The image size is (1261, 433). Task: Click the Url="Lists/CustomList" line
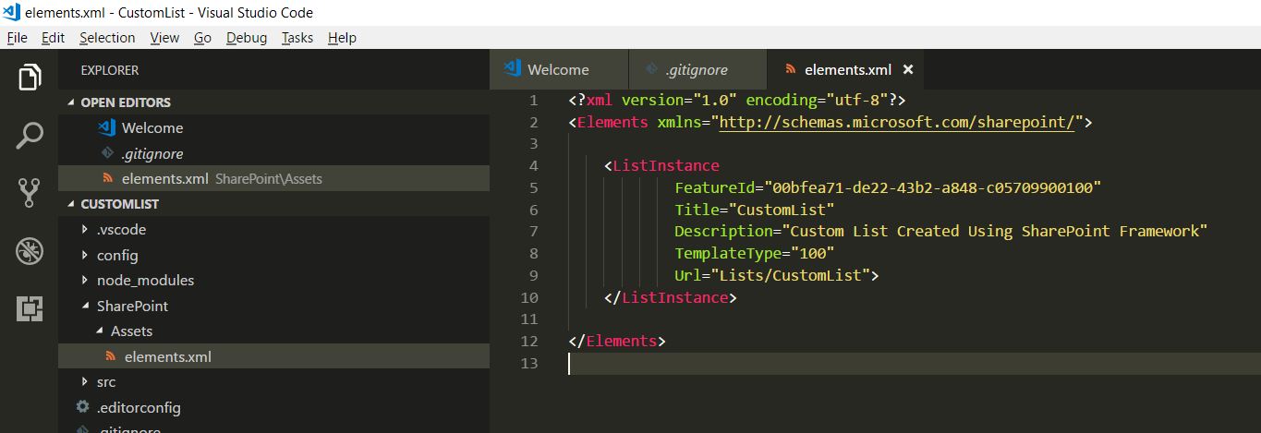[777, 276]
